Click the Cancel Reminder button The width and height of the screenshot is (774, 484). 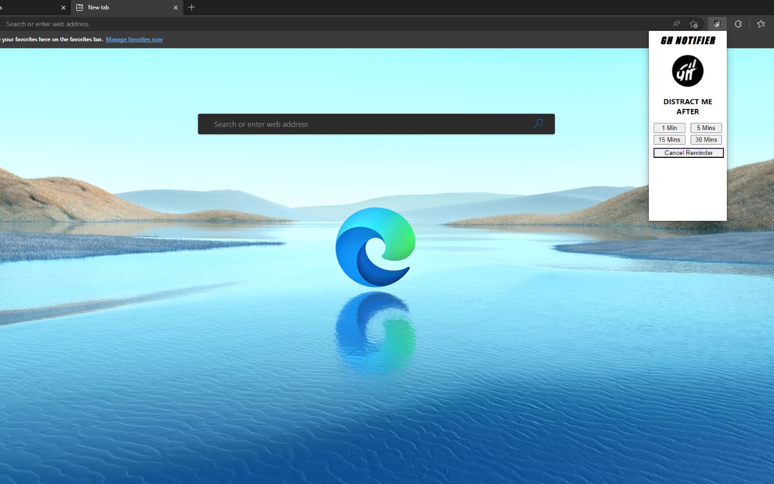pos(689,152)
